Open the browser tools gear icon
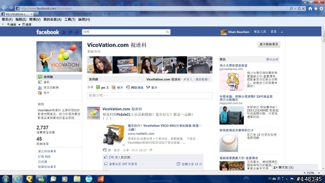Image resolution: width=325 pixels, height=183 pixels. coord(321,9)
